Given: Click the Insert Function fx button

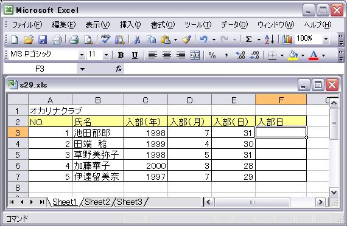Looking at the screenshot, I should pos(119,69).
